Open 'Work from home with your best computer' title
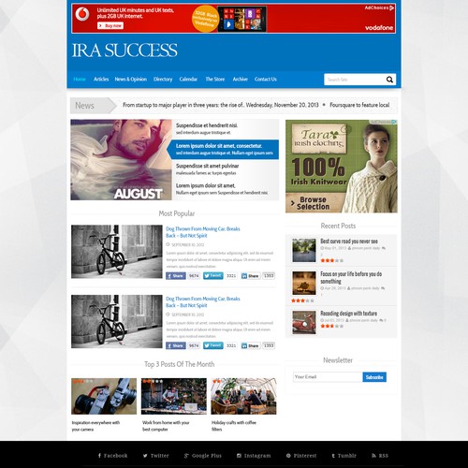This screenshot has width=468, height=468. (x=166, y=426)
